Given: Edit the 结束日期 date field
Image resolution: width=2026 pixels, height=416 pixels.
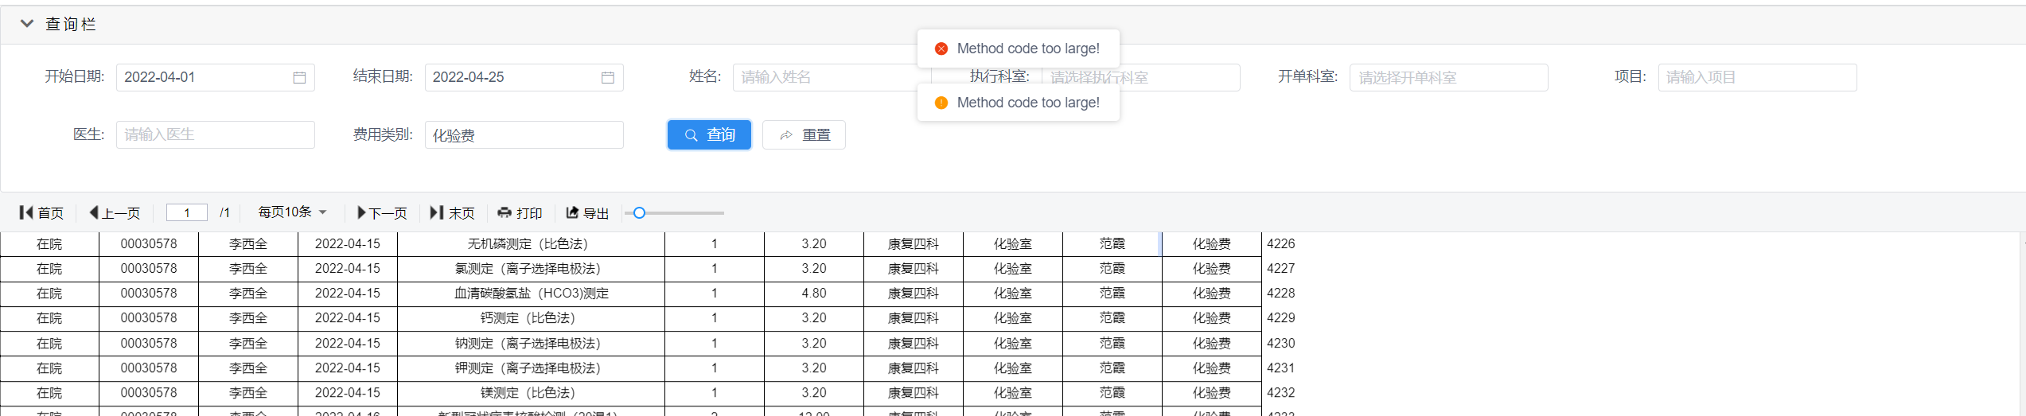Looking at the screenshot, I should pyautogui.click(x=524, y=77).
